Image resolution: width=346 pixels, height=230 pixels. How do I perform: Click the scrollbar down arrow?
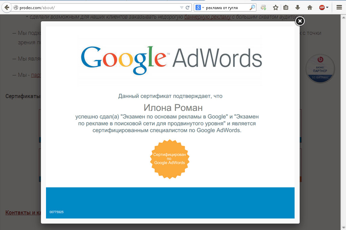point(344,227)
